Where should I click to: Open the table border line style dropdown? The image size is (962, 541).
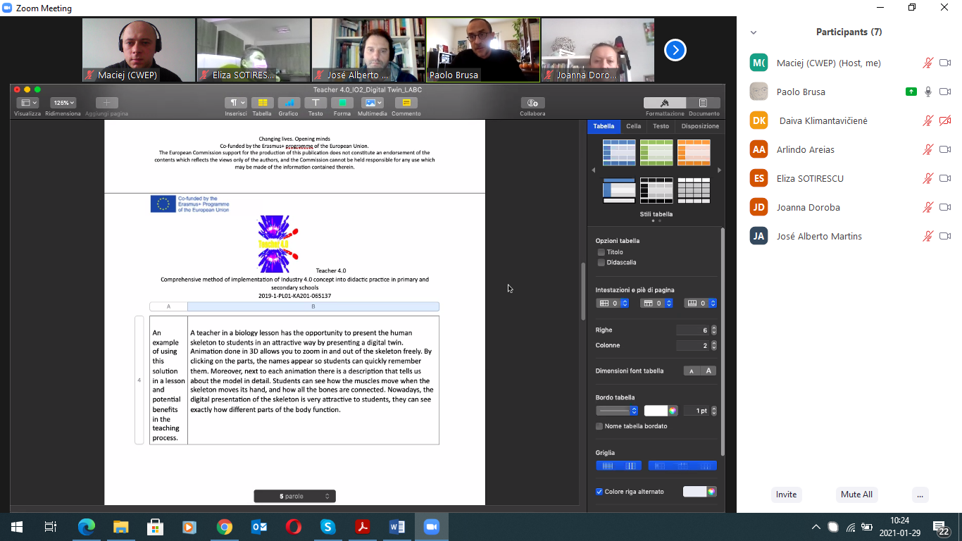pos(616,411)
